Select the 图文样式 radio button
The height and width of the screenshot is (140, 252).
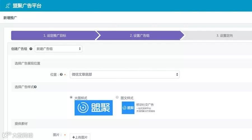pyautogui.click(x=117, y=97)
